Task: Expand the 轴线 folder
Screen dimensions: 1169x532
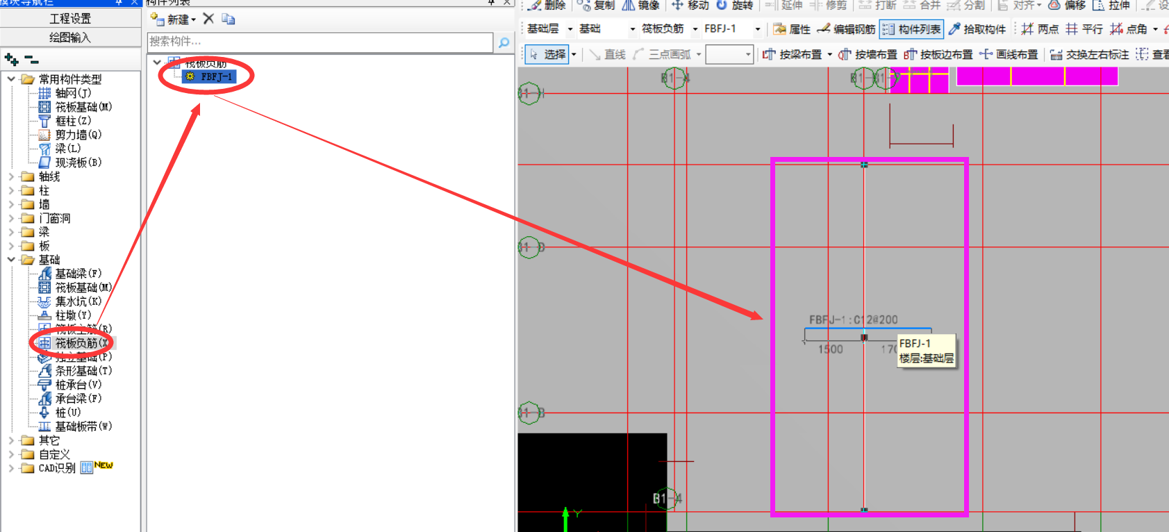Action: tap(11, 176)
